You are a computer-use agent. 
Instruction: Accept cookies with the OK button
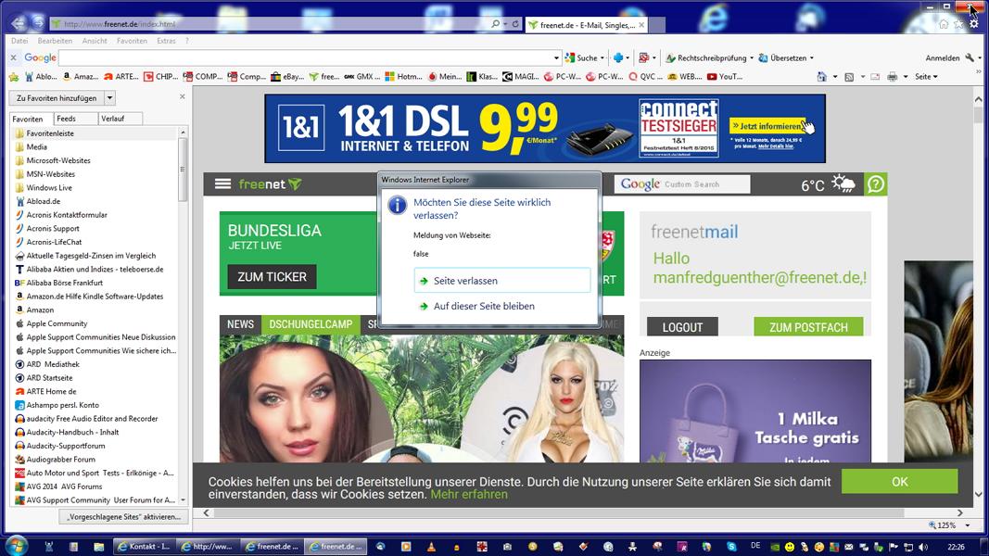899,482
